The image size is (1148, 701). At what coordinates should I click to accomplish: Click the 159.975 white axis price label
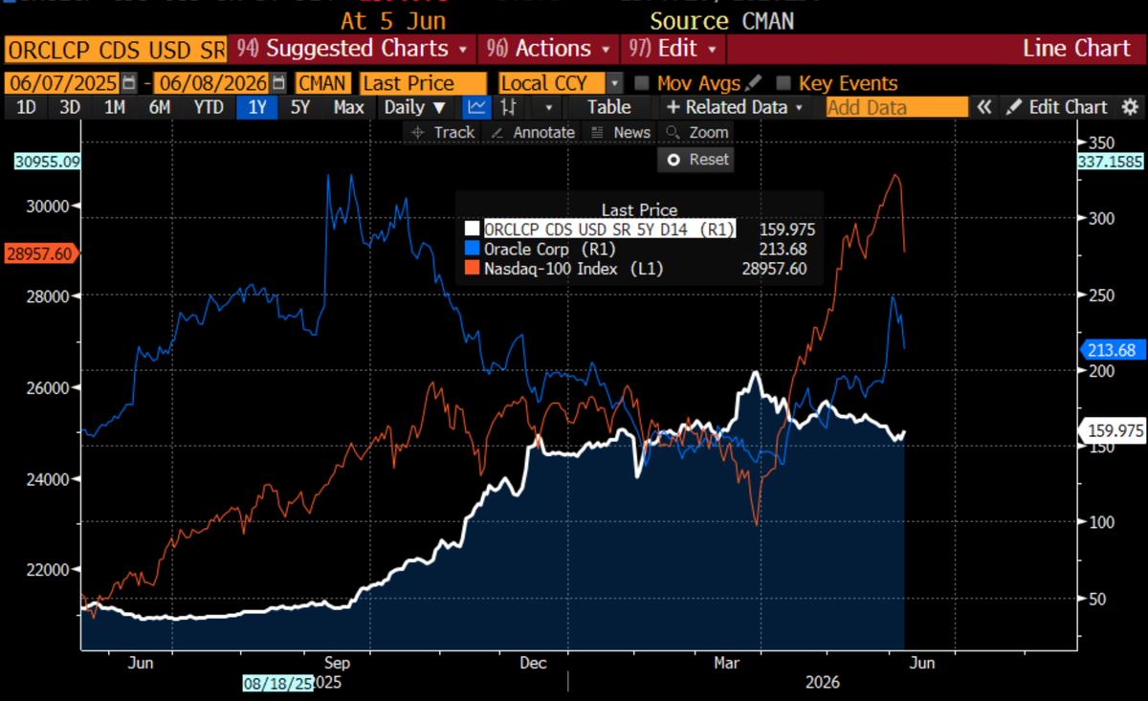pos(1113,431)
